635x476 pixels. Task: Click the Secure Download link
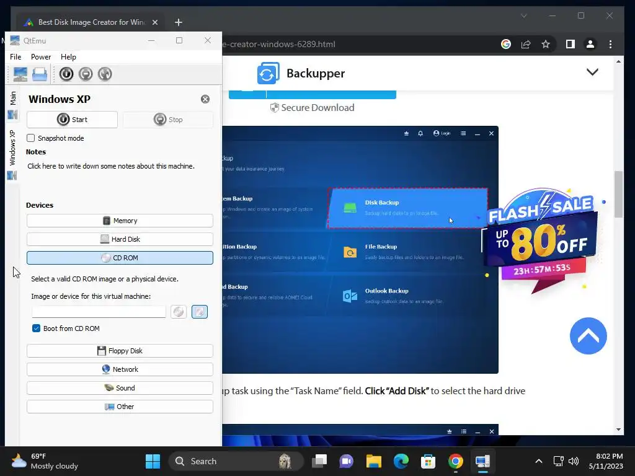(x=313, y=108)
